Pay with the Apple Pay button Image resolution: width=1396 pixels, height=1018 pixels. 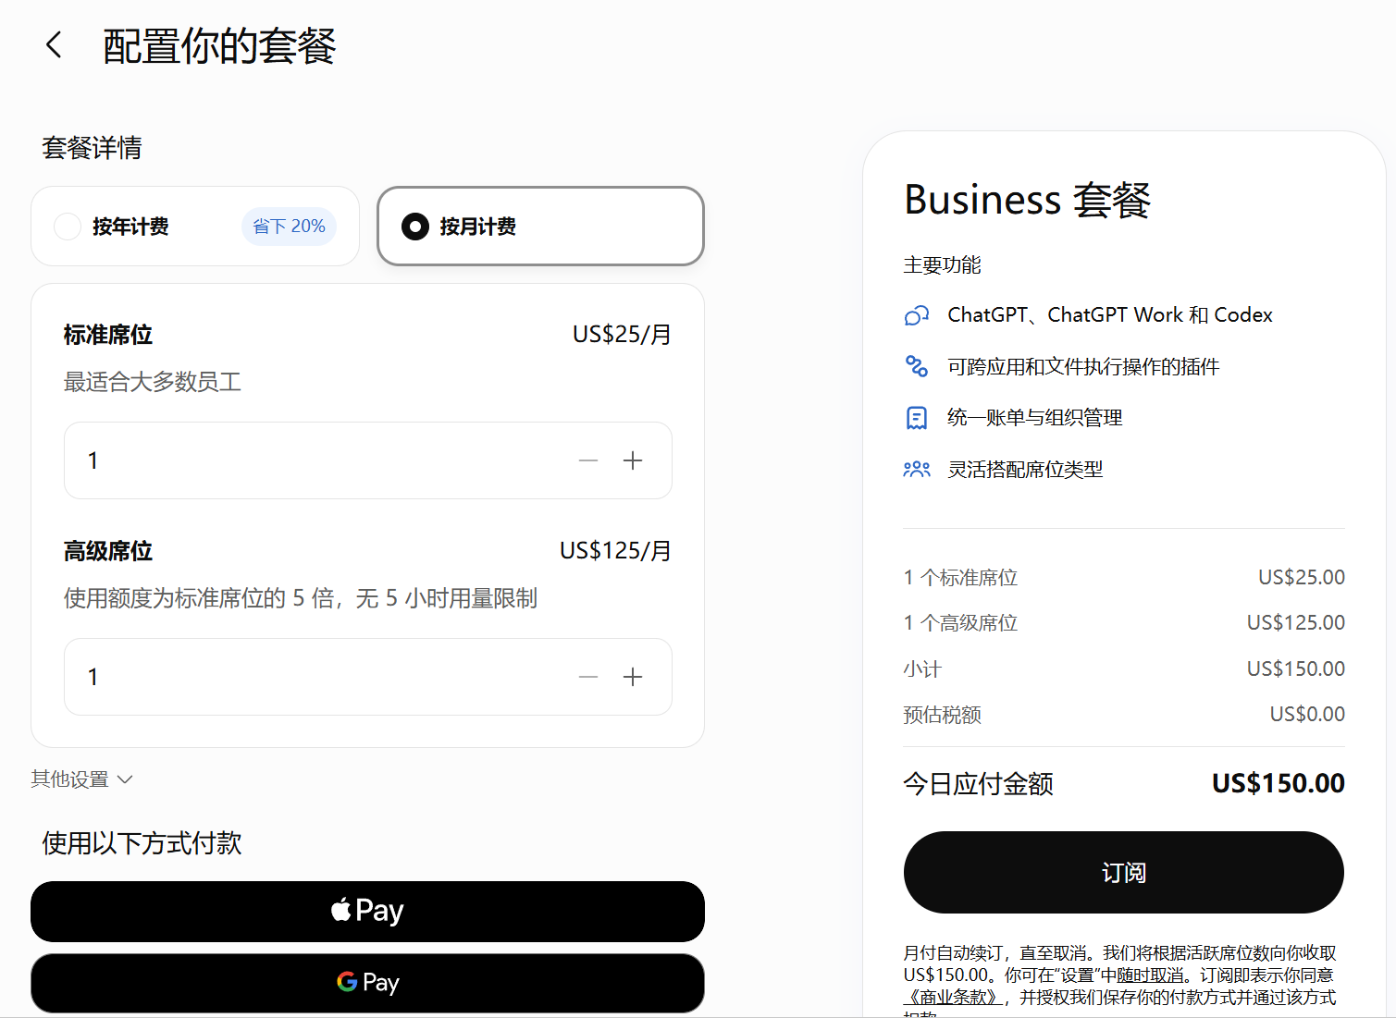click(x=367, y=912)
